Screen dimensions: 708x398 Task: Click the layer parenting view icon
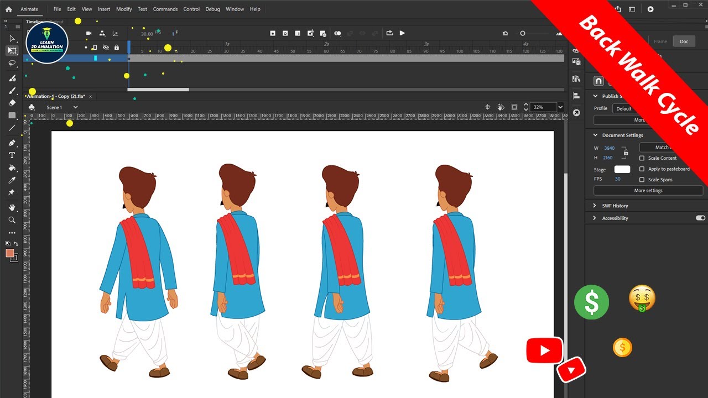(x=102, y=34)
